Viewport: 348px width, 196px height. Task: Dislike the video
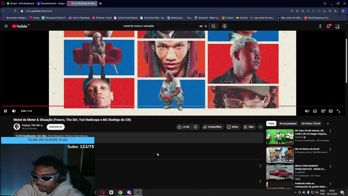coord(195,127)
